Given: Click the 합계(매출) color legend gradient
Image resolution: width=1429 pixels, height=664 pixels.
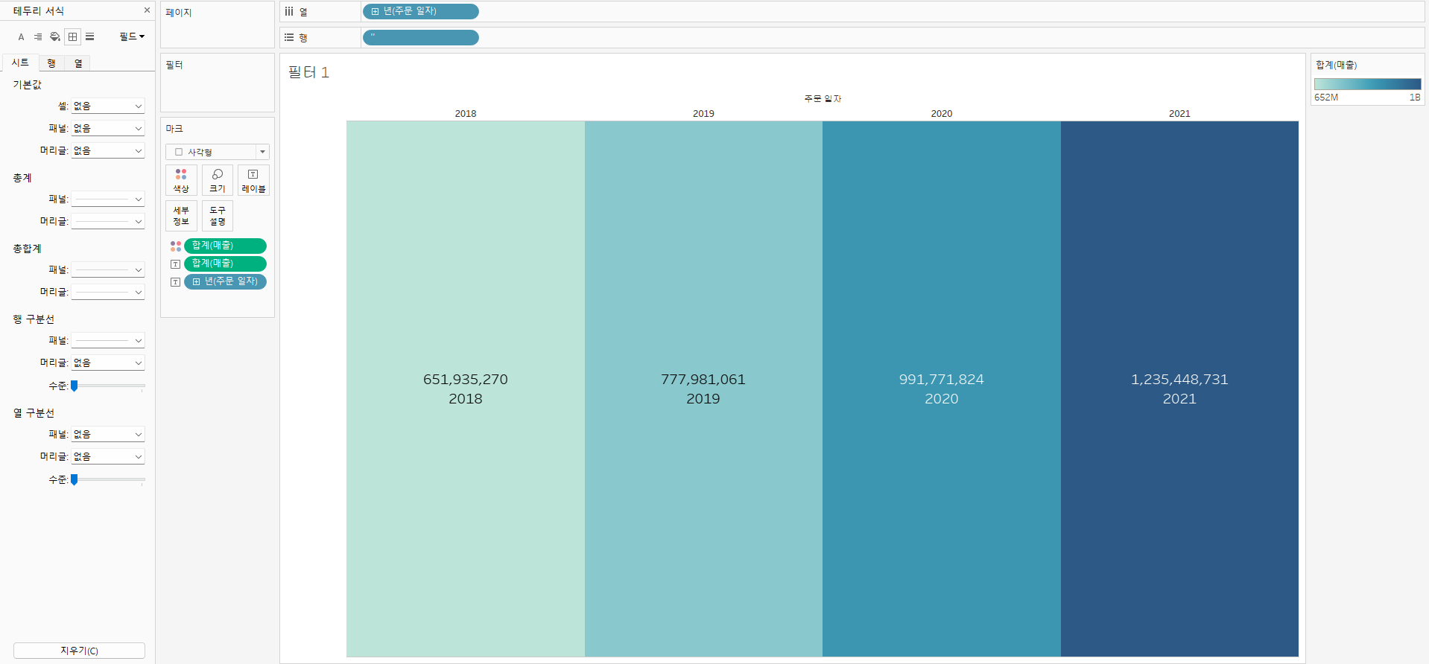Looking at the screenshot, I should (x=1367, y=84).
